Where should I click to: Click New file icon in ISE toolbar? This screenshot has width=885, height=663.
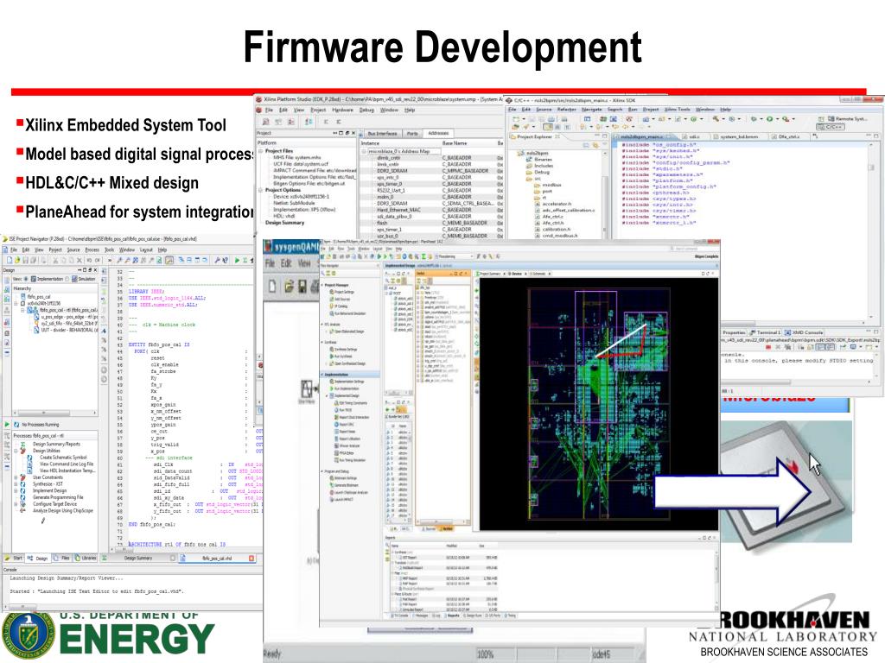point(9,261)
